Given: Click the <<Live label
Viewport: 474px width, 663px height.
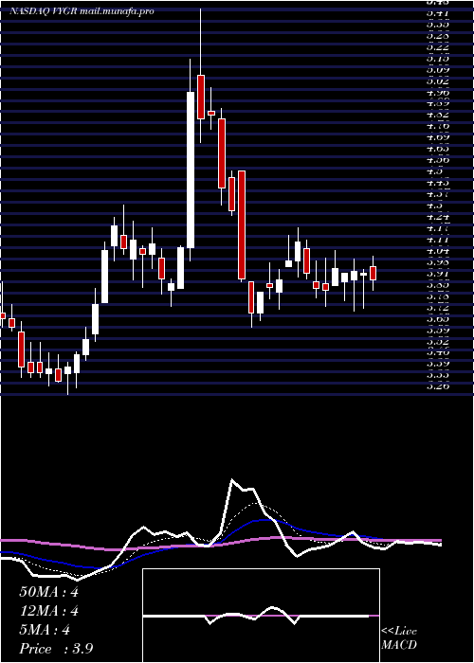Looking at the screenshot, I should point(399,632).
